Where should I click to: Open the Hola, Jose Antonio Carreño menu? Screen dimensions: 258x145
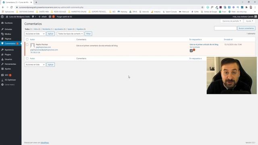click(x=245, y=17)
